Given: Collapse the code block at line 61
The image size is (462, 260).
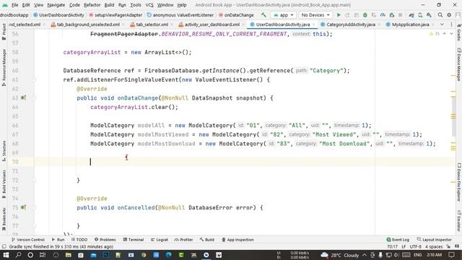Looking at the screenshot, I should (33, 79).
